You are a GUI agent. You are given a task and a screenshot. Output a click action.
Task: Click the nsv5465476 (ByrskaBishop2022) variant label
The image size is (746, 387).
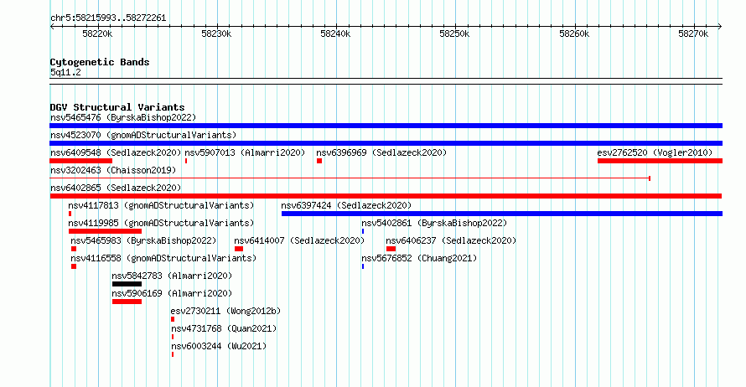(x=123, y=117)
